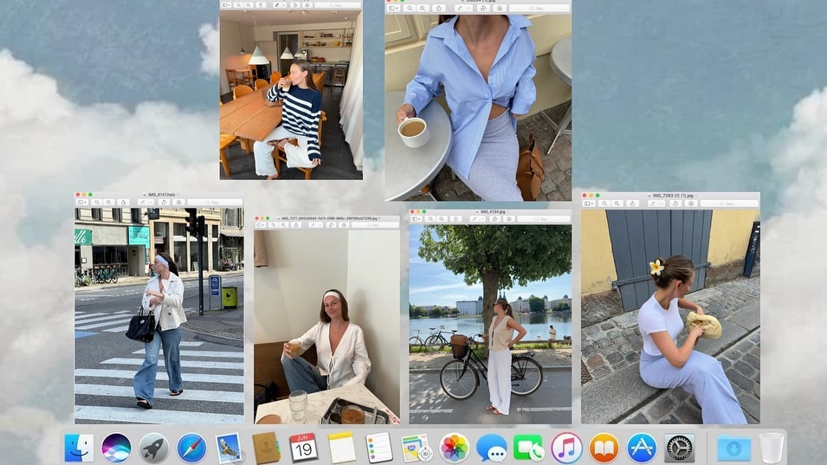Toggle the markup toolbar in IMG_4134.jpg window
Viewport: 827px width, 465px height.
pyautogui.click(x=508, y=219)
